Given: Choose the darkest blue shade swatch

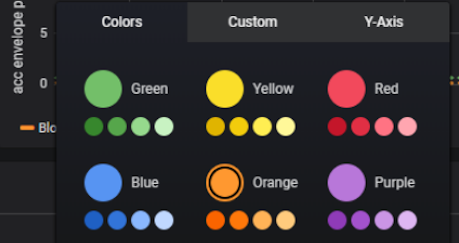Looking at the screenshot, I should [94, 220].
